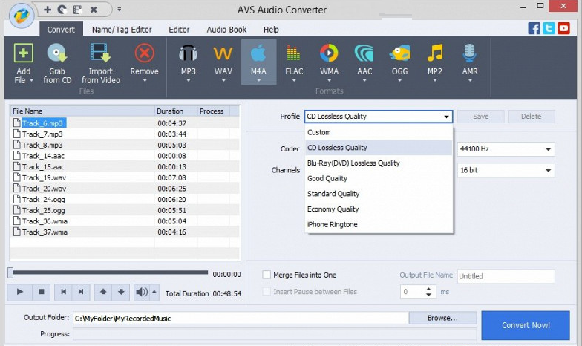Select the MP2 format icon
This screenshot has height=346, width=582.
[x=435, y=53]
